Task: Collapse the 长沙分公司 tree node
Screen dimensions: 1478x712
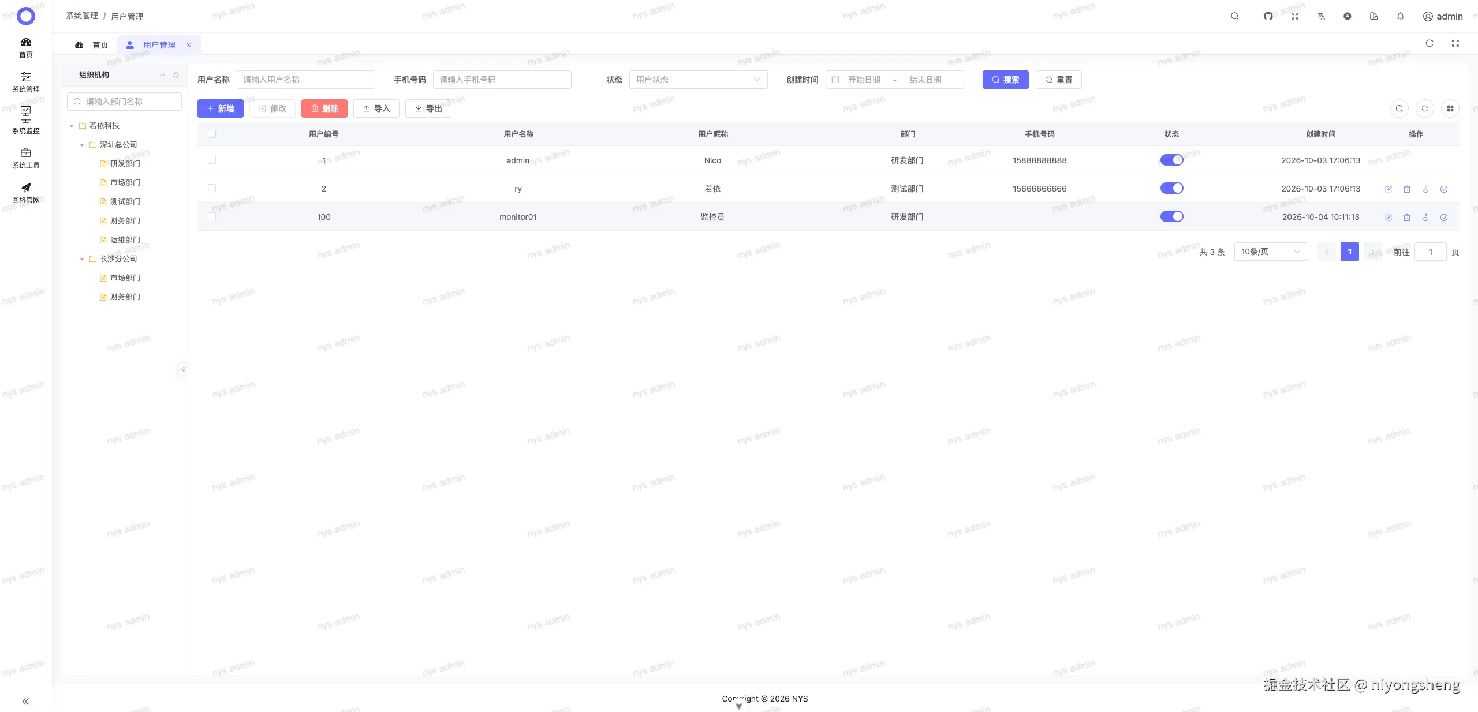Action: coord(82,259)
